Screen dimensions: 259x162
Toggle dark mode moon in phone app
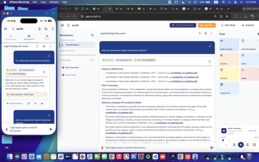46,29
